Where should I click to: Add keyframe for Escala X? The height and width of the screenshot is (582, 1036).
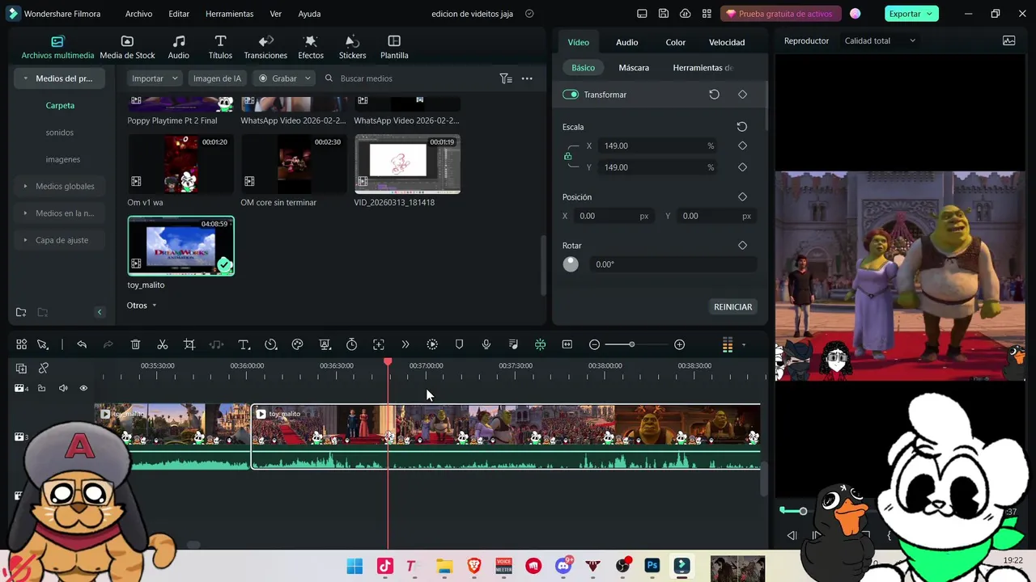[x=742, y=145]
